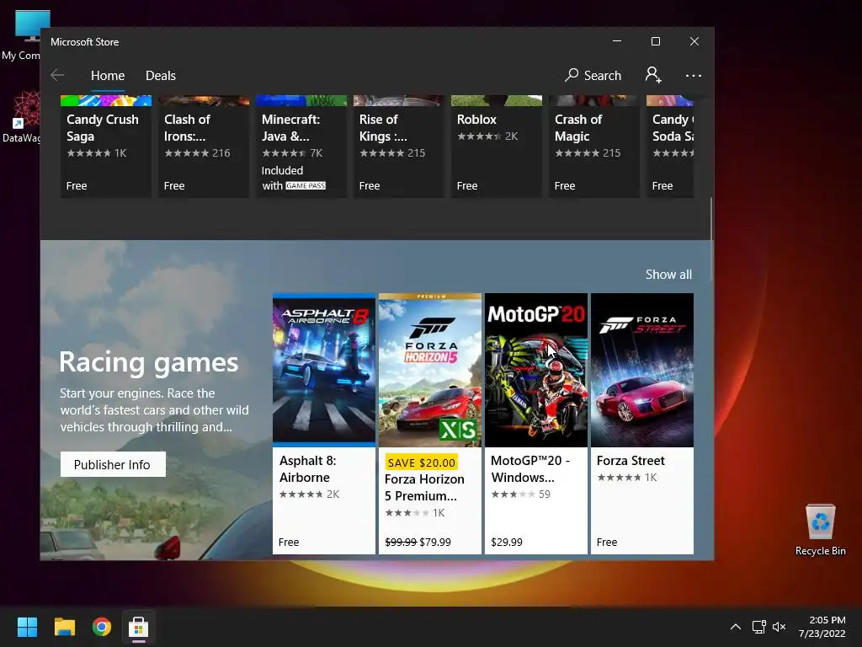Close the Microsoft Store window
The image size is (862, 647).
pos(694,41)
